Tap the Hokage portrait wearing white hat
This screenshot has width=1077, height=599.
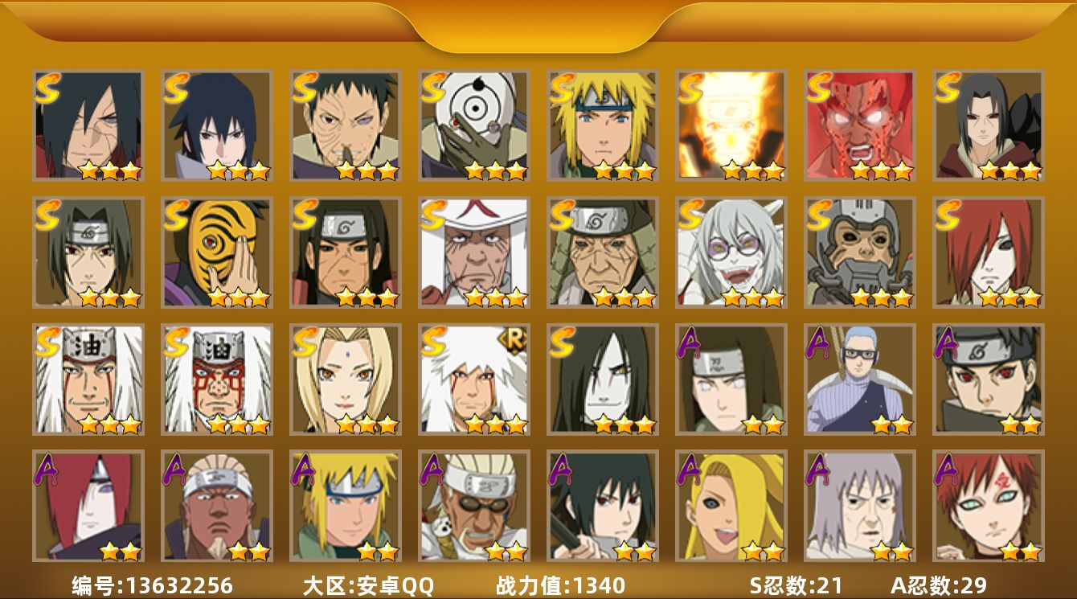[474, 252]
